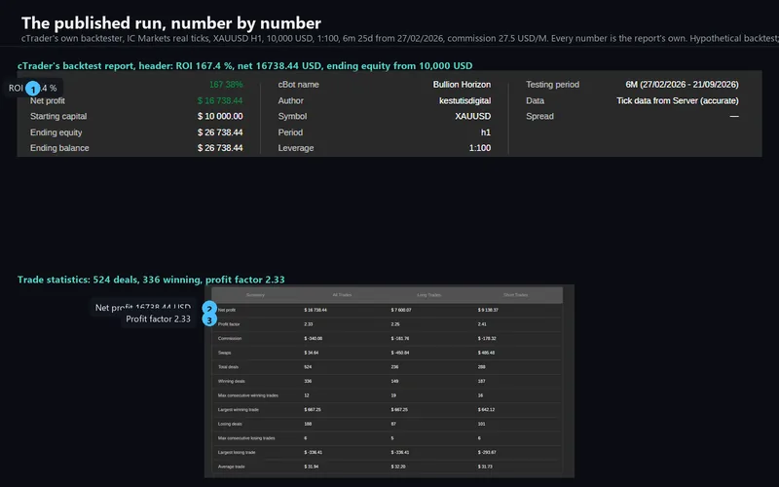Click the 'cBot name' label
The image size is (779, 487).
point(298,85)
